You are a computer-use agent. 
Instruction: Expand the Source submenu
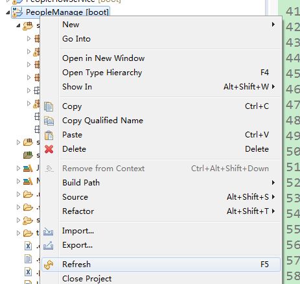coord(170,197)
